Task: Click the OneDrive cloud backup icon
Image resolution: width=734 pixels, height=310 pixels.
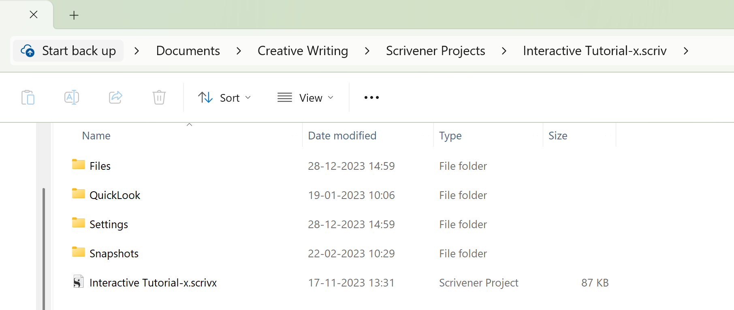Action: coord(28,51)
